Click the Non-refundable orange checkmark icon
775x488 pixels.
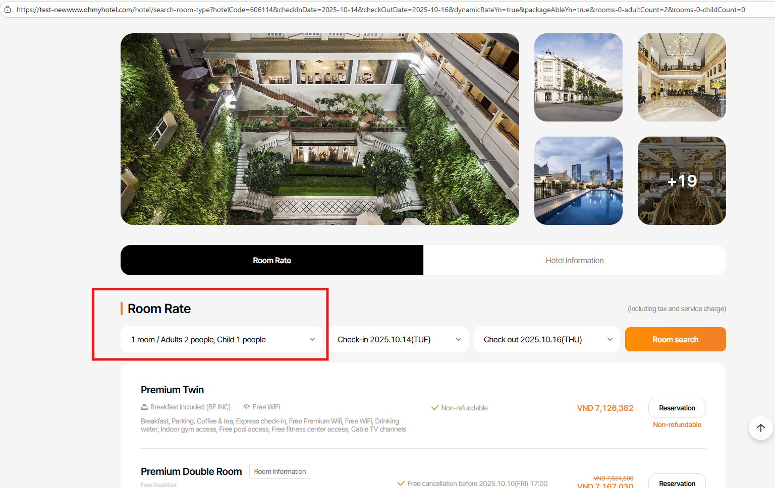pos(434,408)
